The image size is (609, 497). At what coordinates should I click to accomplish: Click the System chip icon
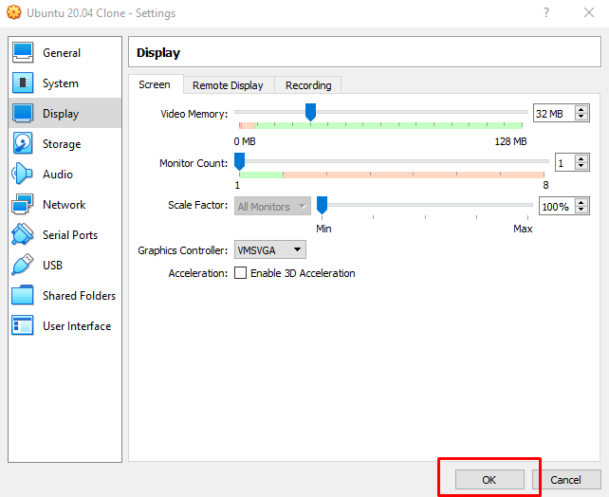23,83
